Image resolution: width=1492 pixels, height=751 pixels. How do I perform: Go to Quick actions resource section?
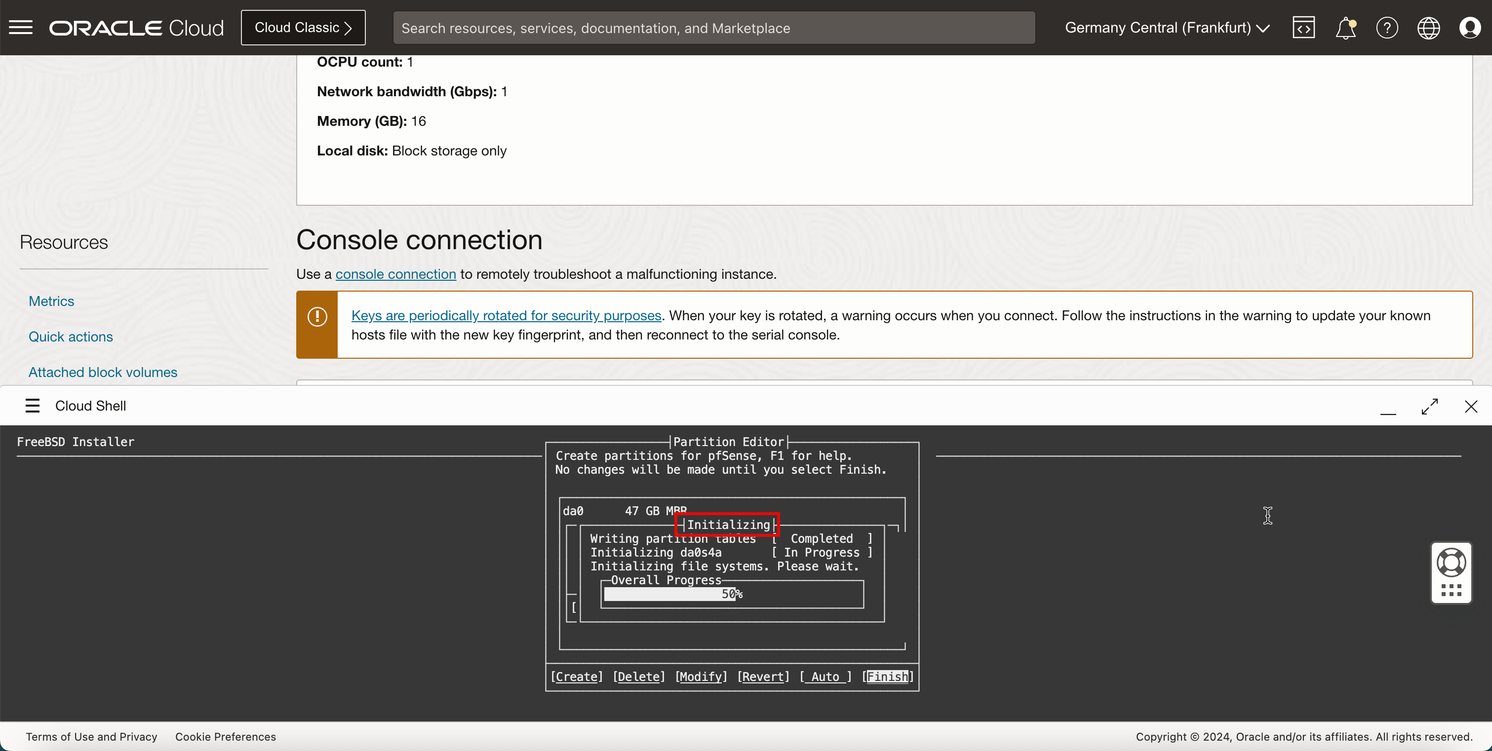71,337
